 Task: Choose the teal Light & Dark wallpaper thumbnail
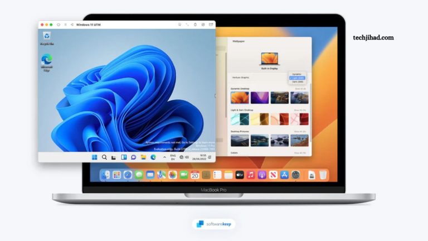[x=240, y=119]
